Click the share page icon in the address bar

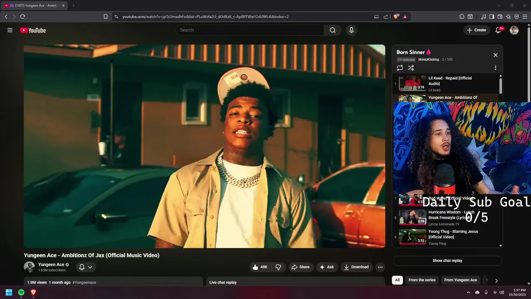click(386, 17)
